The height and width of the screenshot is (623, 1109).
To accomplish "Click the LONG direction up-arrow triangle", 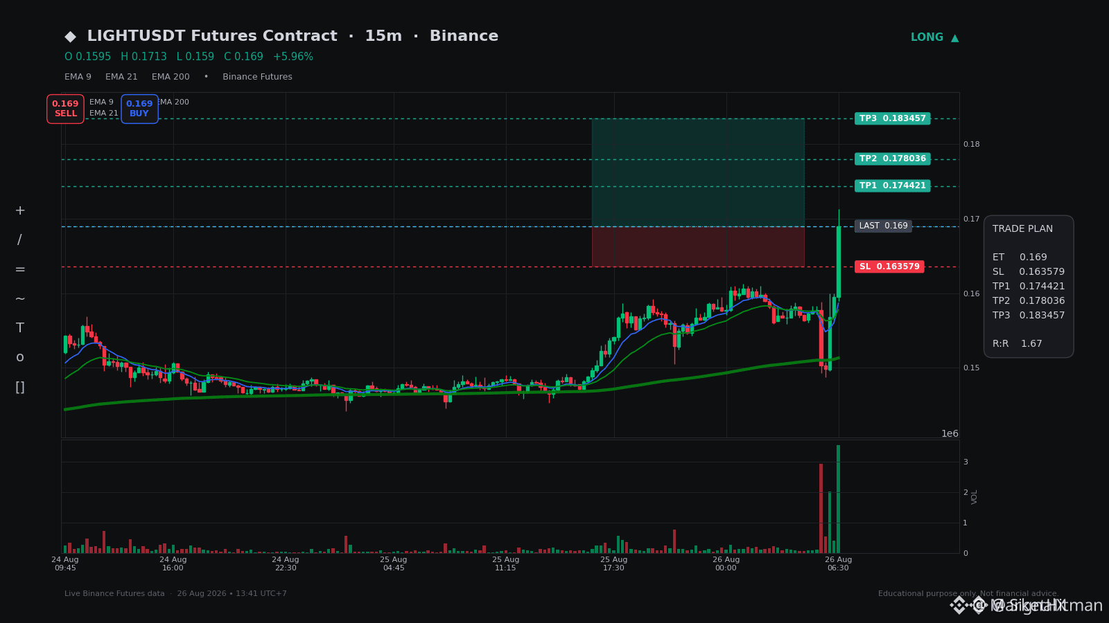I will coord(955,38).
